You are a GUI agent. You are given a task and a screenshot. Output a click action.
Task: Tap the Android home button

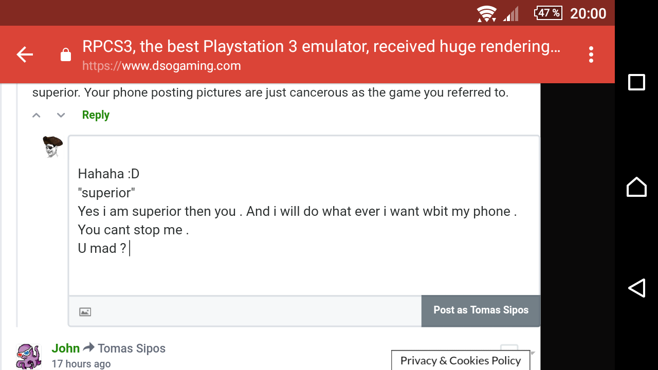click(636, 187)
